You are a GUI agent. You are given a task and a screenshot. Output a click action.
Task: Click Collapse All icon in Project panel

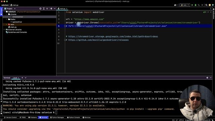[x=47, y=8]
